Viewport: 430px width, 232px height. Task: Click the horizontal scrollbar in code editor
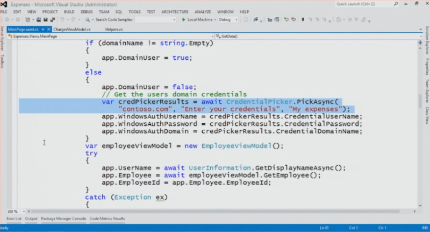pos(216,212)
